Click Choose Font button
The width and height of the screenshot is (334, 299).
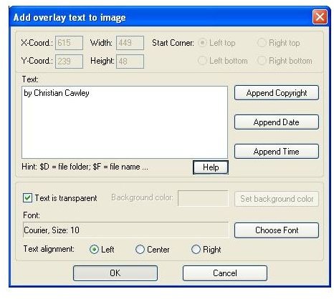coord(277,230)
